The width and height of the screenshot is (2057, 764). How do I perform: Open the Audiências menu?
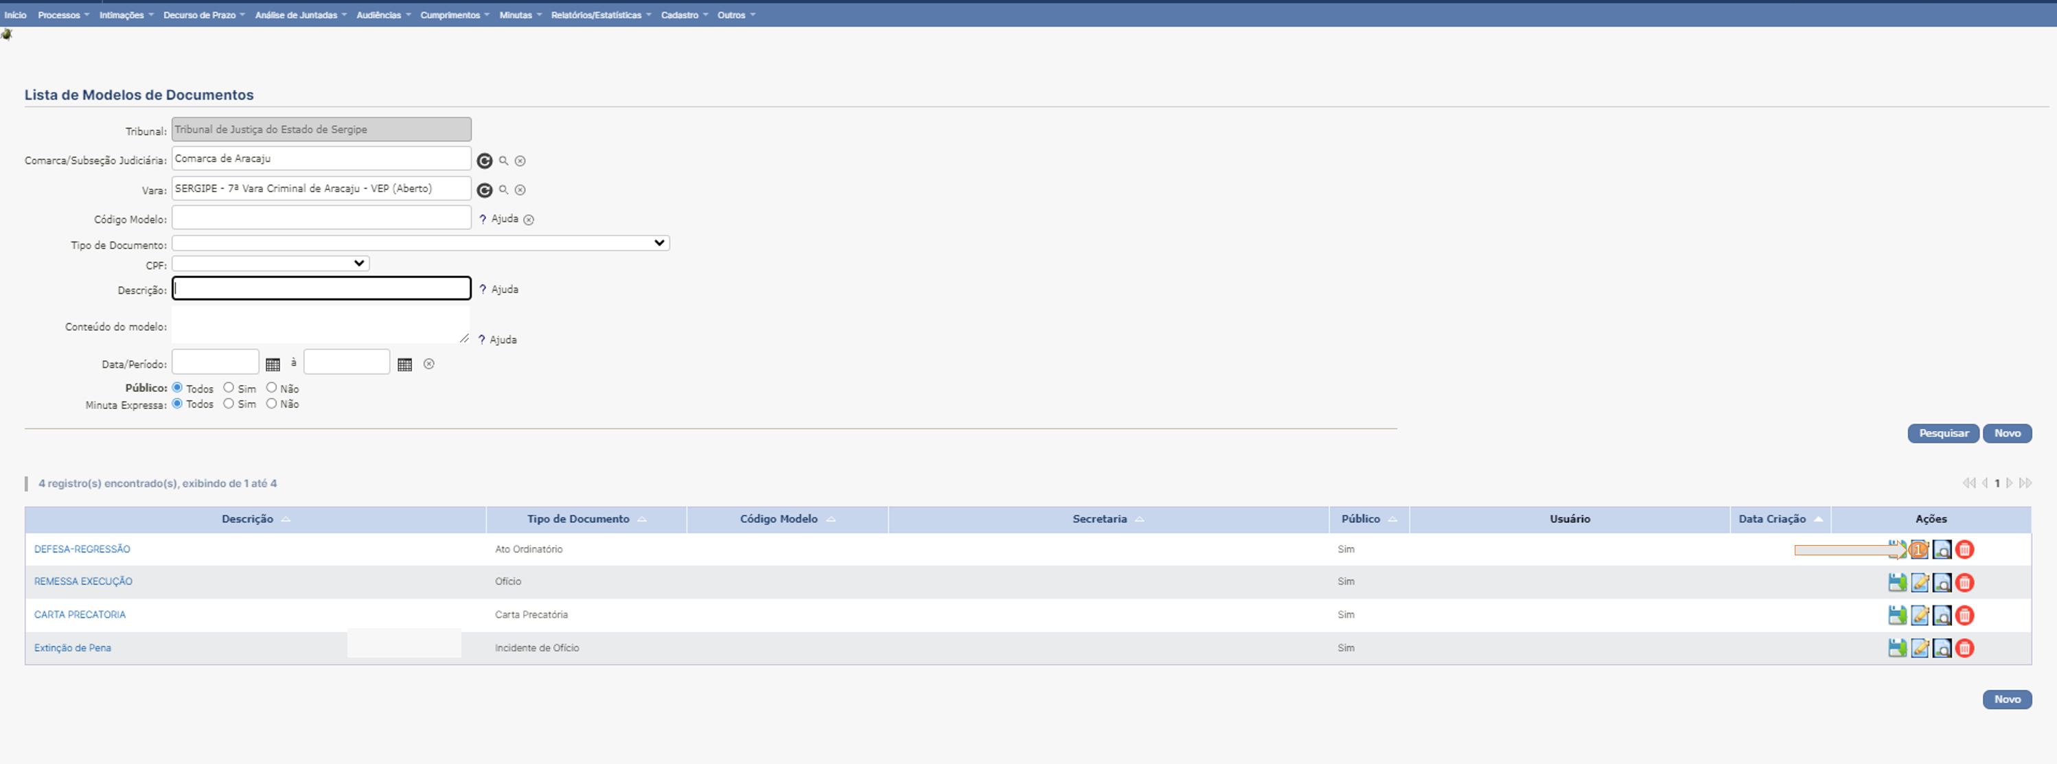coord(383,15)
